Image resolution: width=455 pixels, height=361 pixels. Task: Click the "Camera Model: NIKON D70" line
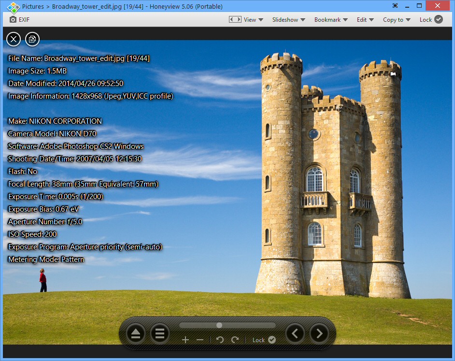coord(52,133)
